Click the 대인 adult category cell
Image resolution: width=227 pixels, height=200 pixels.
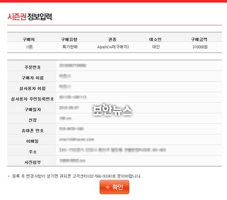pos(156,47)
